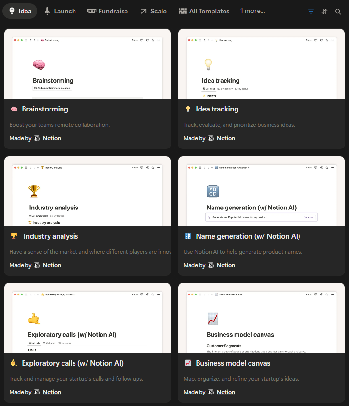Expand the '1 more...' hidden tabs
349x406 pixels.
pos(252,11)
